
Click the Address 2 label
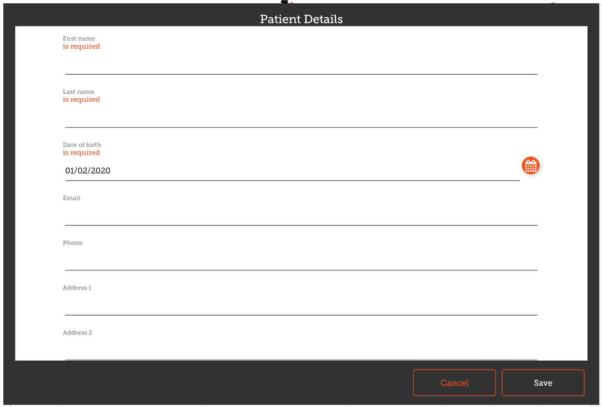78,332
